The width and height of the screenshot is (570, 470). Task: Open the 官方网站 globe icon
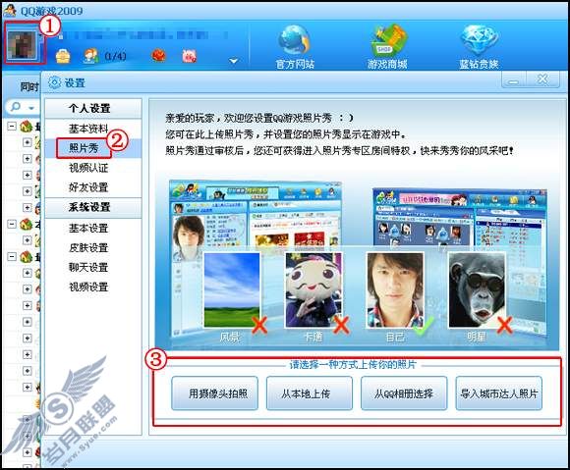[x=295, y=40]
